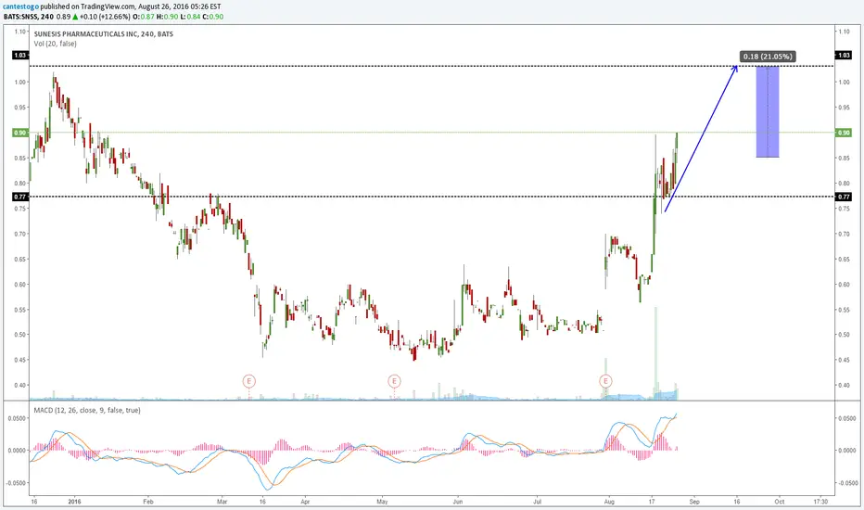The height and width of the screenshot is (510, 864).
Task: Click the green 0.90 label on left scale
Action: (20, 133)
